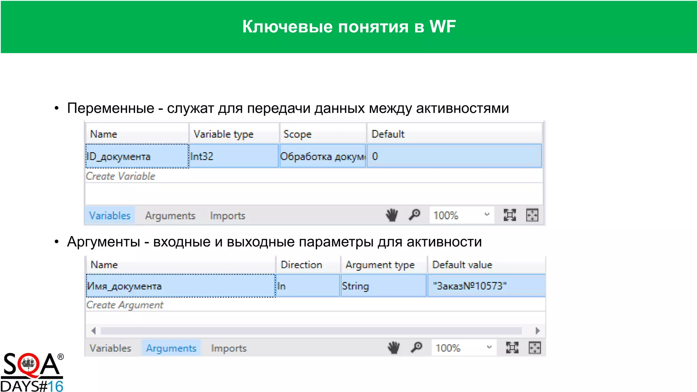Viewport: 697px width, 392px height.
Task: Click overview map icon in Variables panel toolbar
Action: (x=532, y=215)
